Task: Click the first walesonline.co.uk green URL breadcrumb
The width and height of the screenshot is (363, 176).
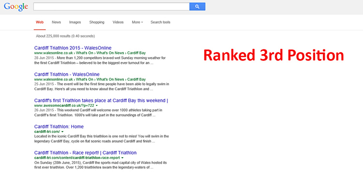Action: 90,53
